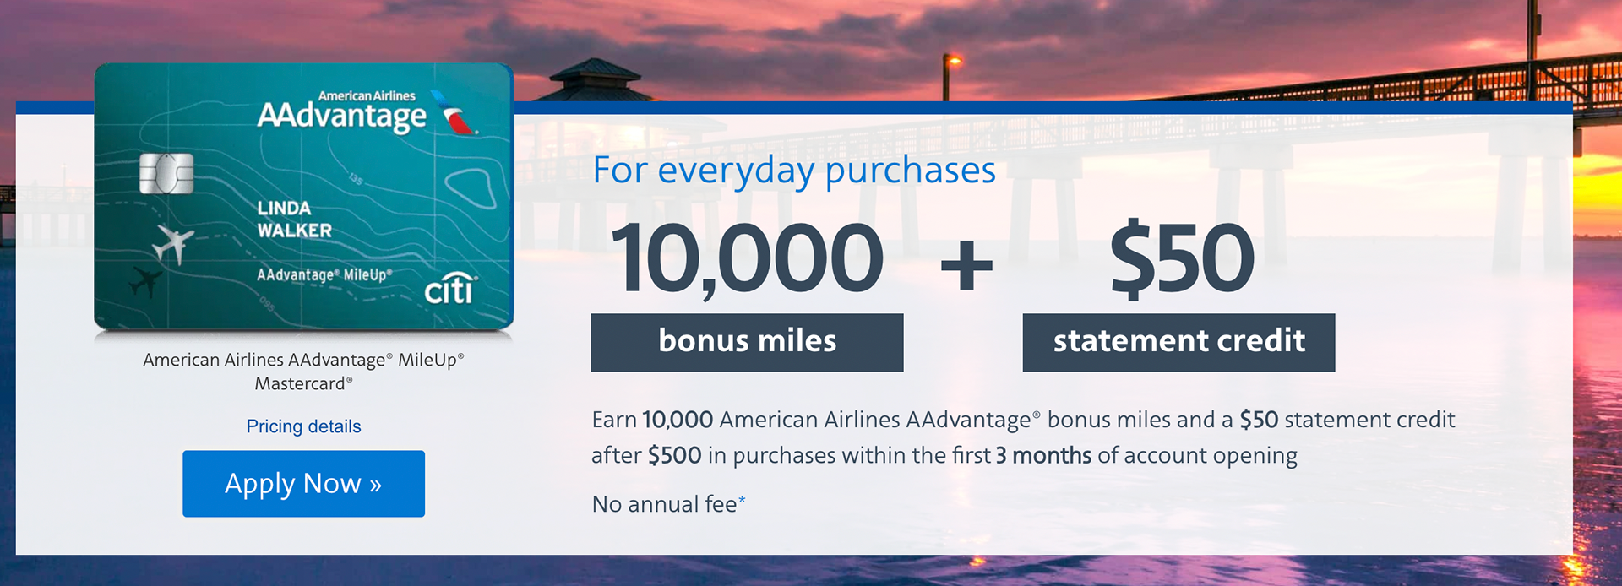The image size is (1622, 586).
Task: Click the Earn 10,000 miles offer description
Action: [x=1023, y=437]
